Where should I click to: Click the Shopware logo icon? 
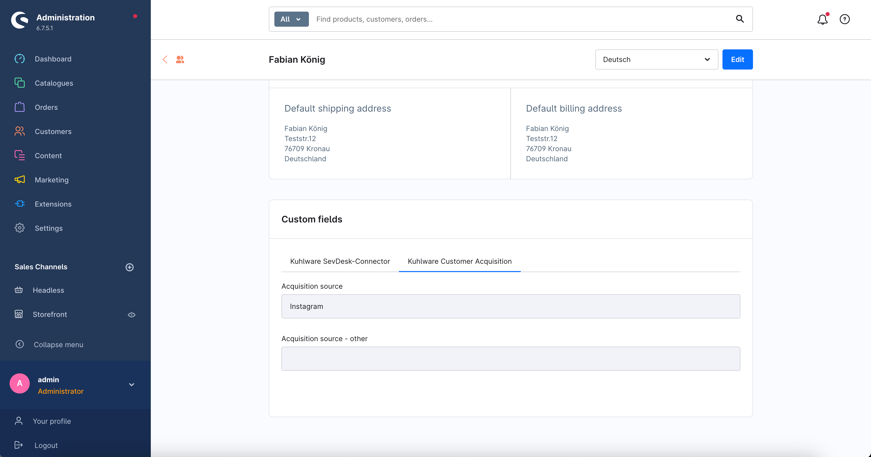click(x=20, y=20)
